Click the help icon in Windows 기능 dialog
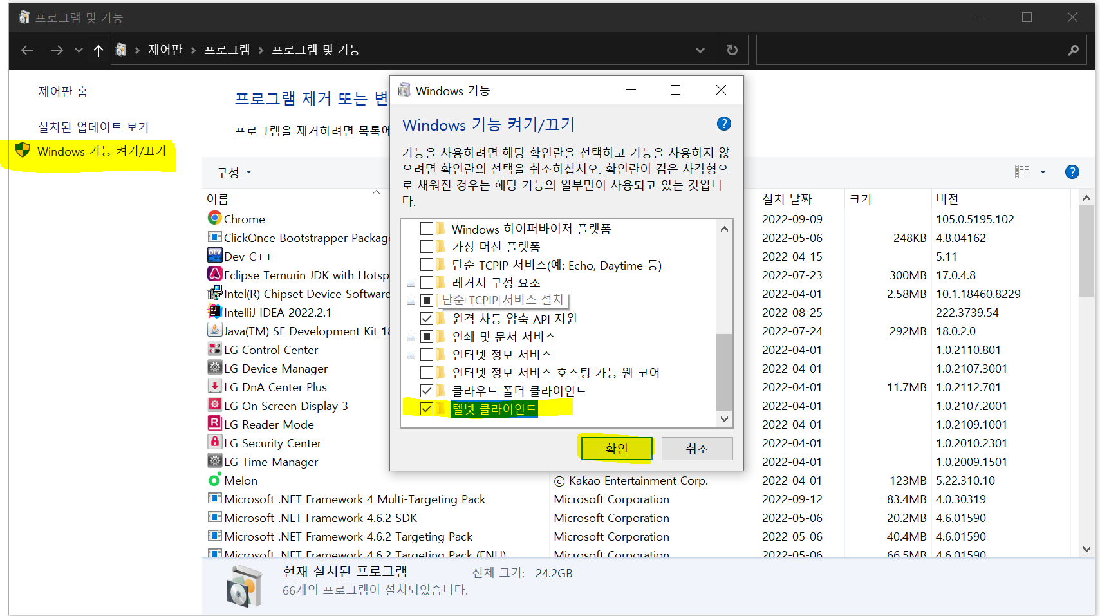This screenshot has height=616, width=1100. pyautogui.click(x=724, y=124)
